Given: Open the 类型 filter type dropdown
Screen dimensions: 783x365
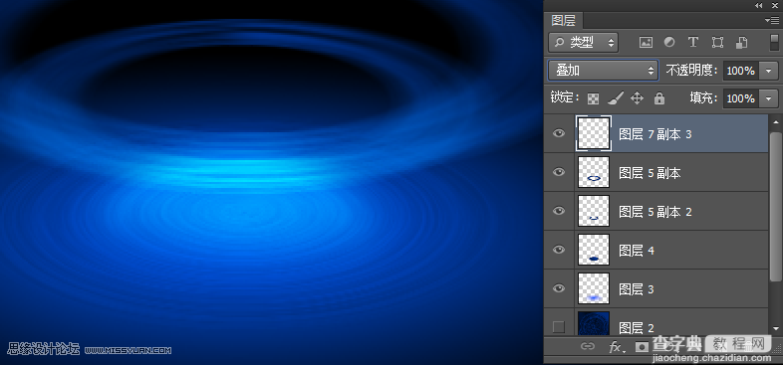Looking at the screenshot, I should pyautogui.click(x=583, y=43).
